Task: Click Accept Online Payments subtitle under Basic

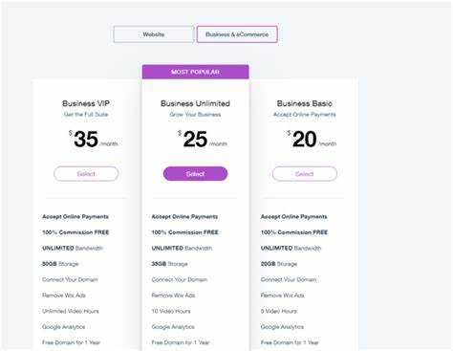Action: point(305,115)
